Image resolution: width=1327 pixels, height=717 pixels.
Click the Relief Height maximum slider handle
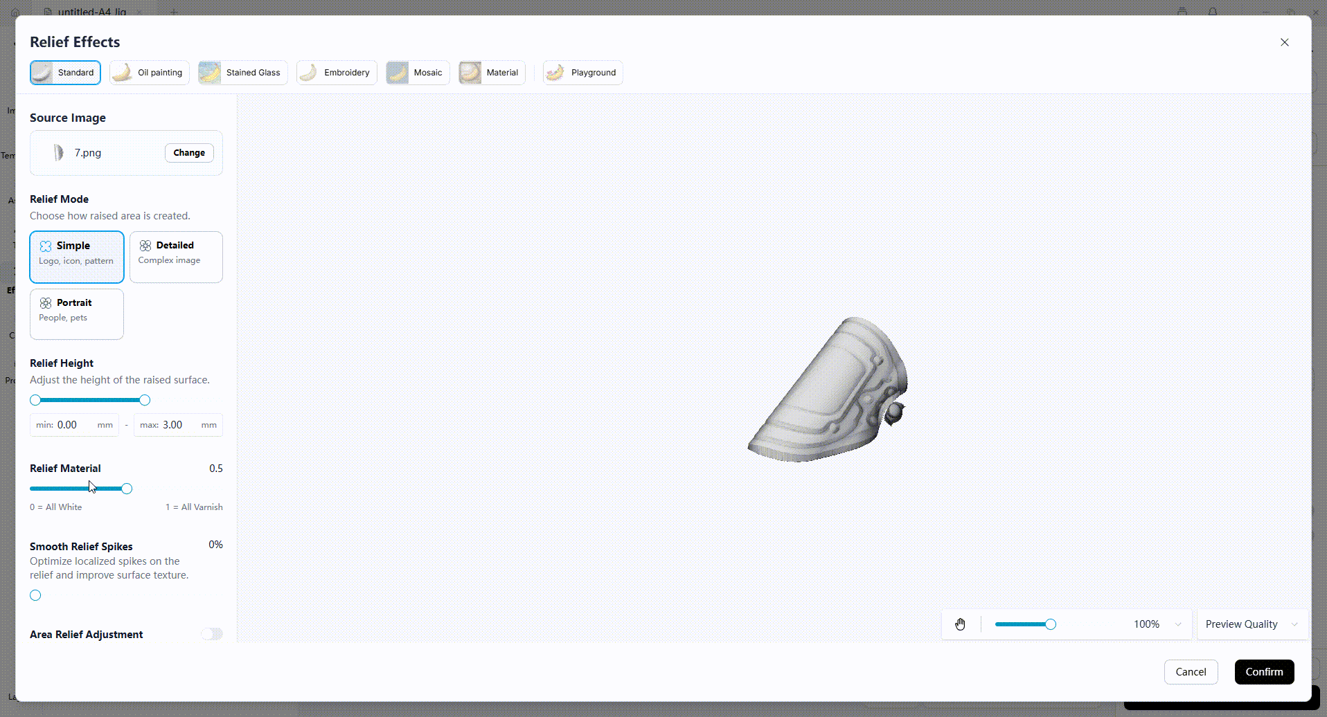[x=145, y=400]
